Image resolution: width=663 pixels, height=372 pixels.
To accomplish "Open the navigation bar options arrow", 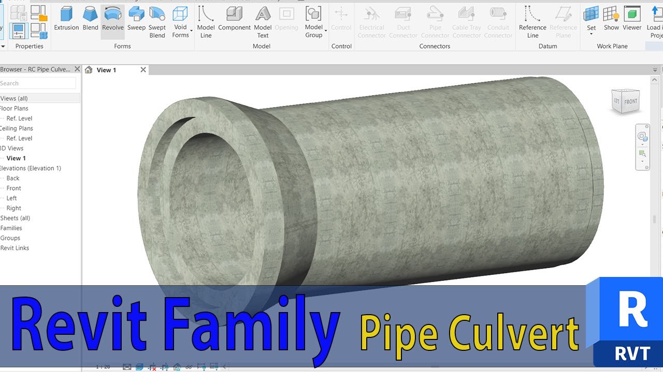I will coord(642,162).
